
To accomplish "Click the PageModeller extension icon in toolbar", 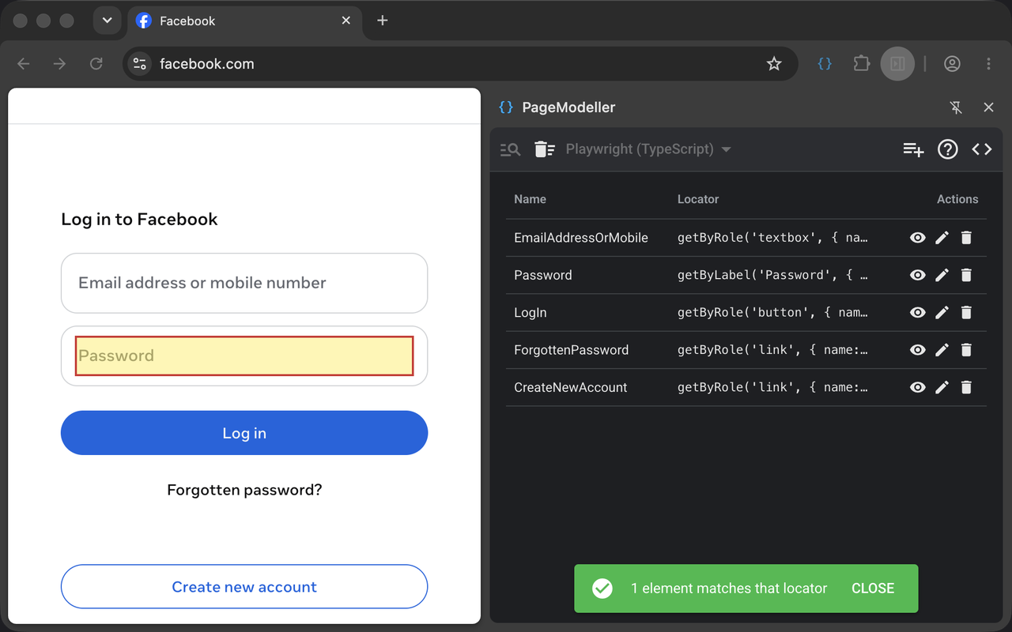I will point(825,64).
